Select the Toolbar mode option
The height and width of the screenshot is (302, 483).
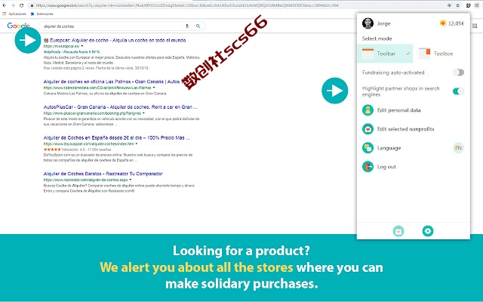pos(385,54)
